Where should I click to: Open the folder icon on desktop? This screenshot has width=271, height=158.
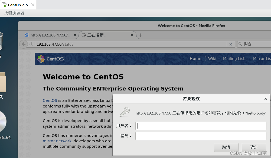[x=3, y=82]
